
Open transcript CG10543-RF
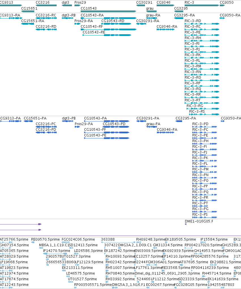[92, 27]
